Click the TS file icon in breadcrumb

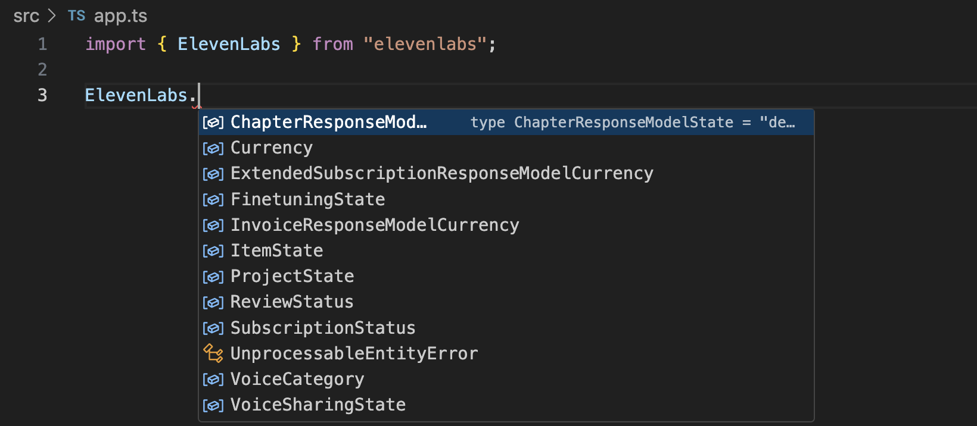click(76, 15)
